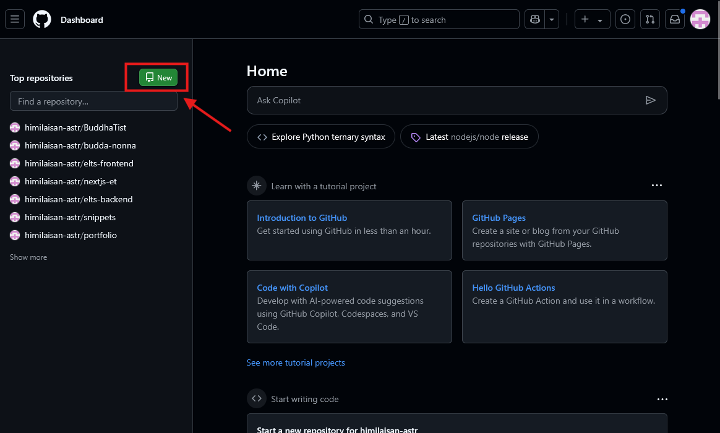The image size is (720, 433).
Task: Focus the Type / to search box
Action: click(439, 19)
